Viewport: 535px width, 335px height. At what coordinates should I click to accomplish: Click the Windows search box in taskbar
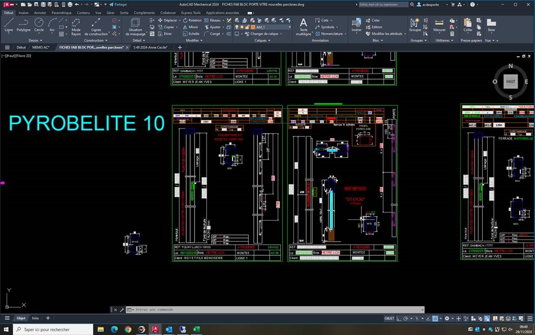coord(53,329)
